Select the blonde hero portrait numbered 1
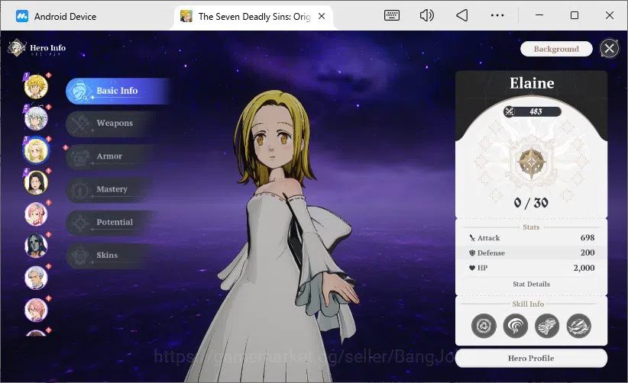This screenshot has width=628, height=383. (36, 86)
